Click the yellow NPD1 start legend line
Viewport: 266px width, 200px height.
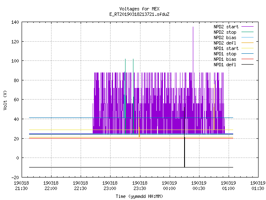tap(247, 48)
